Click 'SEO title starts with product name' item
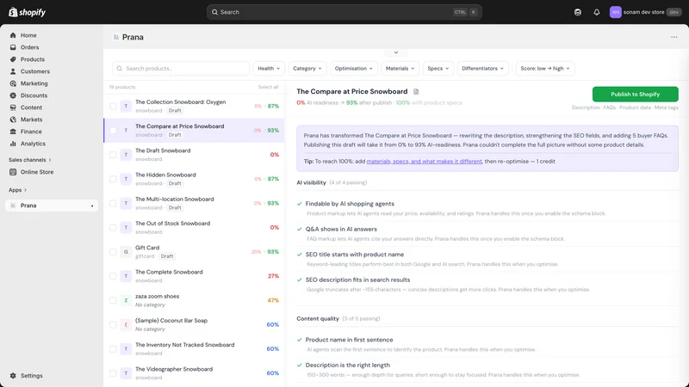The height and width of the screenshot is (387, 689). 355,255
